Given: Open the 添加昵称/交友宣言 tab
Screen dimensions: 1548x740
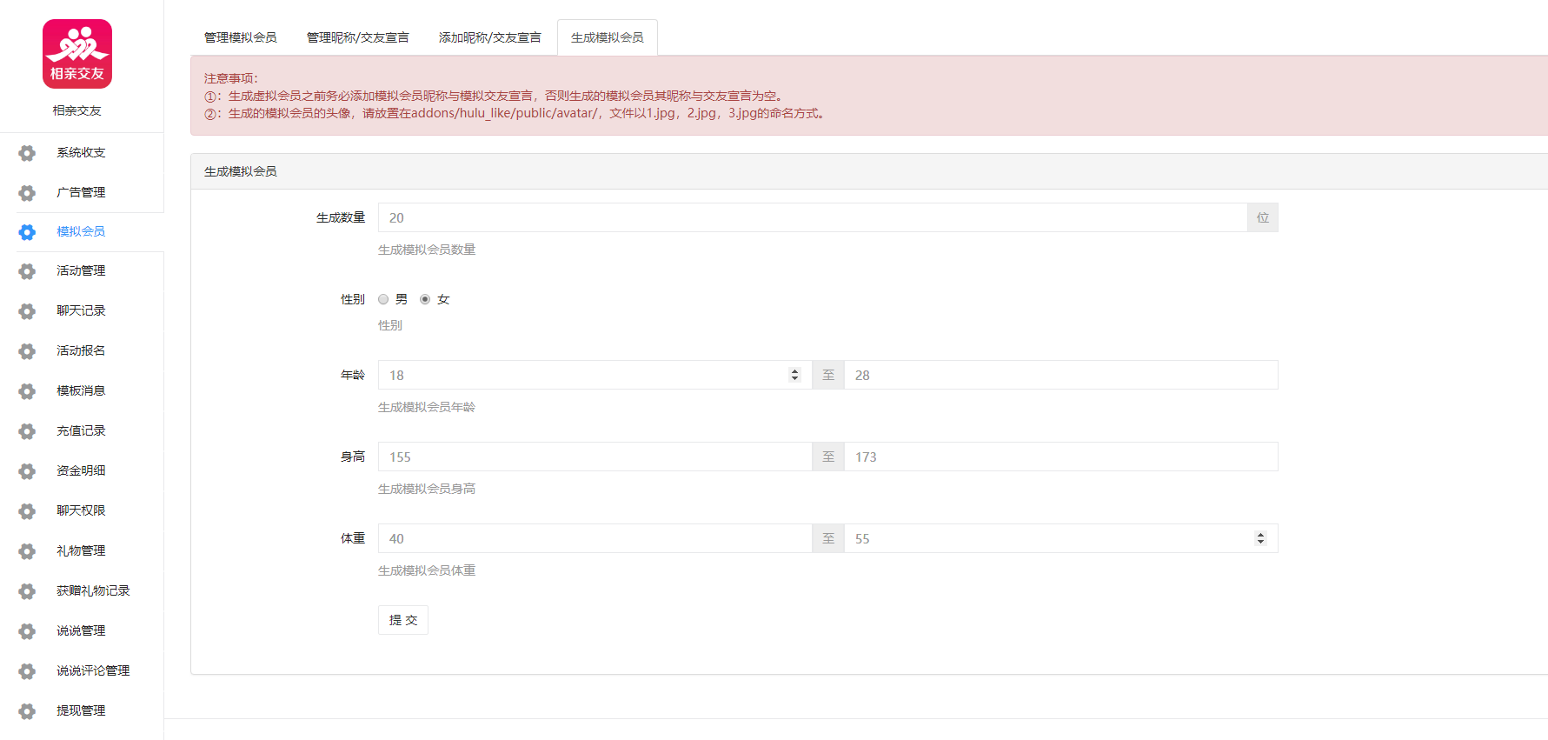Looking at the screenshot, I should point(490,37).
